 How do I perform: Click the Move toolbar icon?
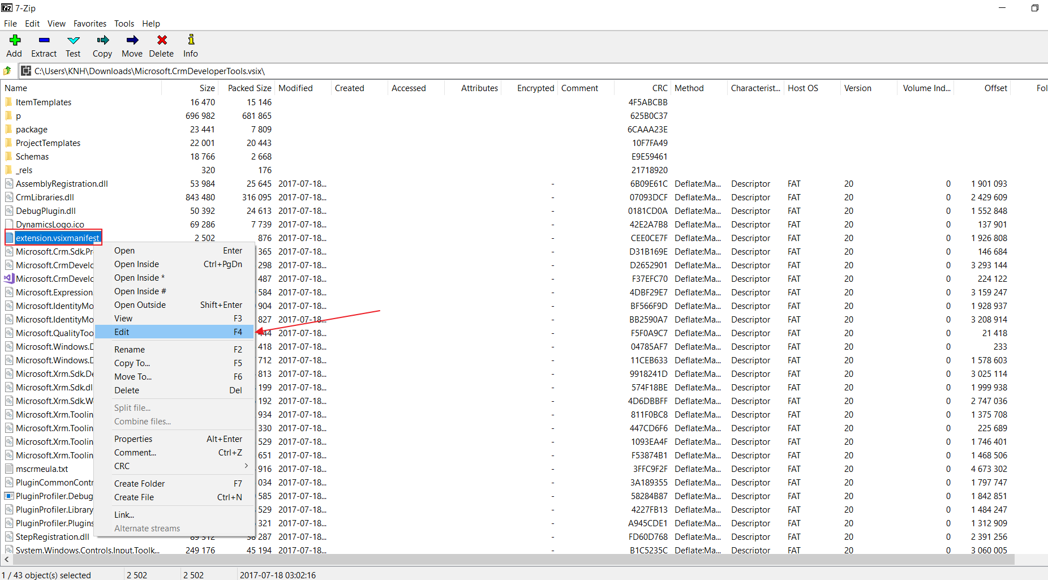[132, 40]
